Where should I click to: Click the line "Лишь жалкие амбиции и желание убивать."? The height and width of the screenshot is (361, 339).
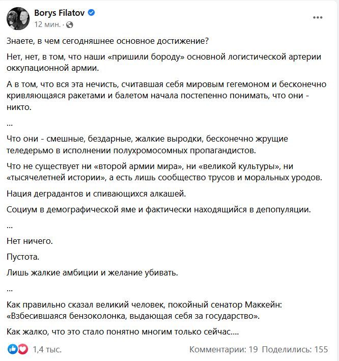(93, 272)
